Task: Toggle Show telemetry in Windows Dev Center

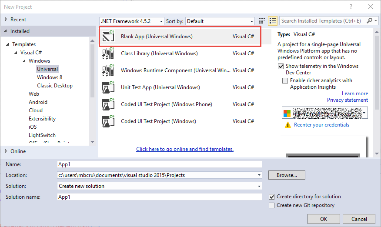Action: [281, 66]
